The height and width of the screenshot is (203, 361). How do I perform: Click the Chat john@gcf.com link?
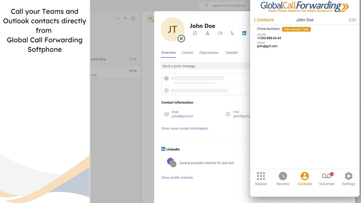click(242, 116)
